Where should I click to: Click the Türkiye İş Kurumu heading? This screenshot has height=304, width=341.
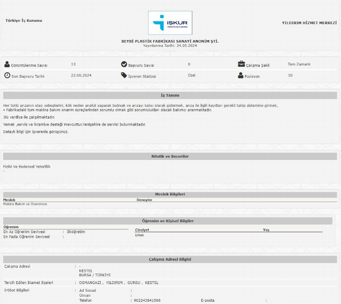click(24, 20)
